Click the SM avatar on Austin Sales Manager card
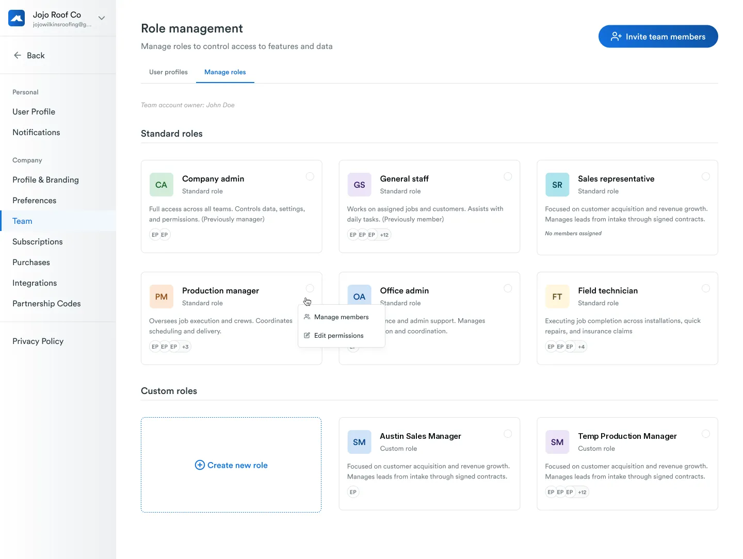The height and width of the screenshot is (559, 743). pyautogui.click(x=359, y=442)
